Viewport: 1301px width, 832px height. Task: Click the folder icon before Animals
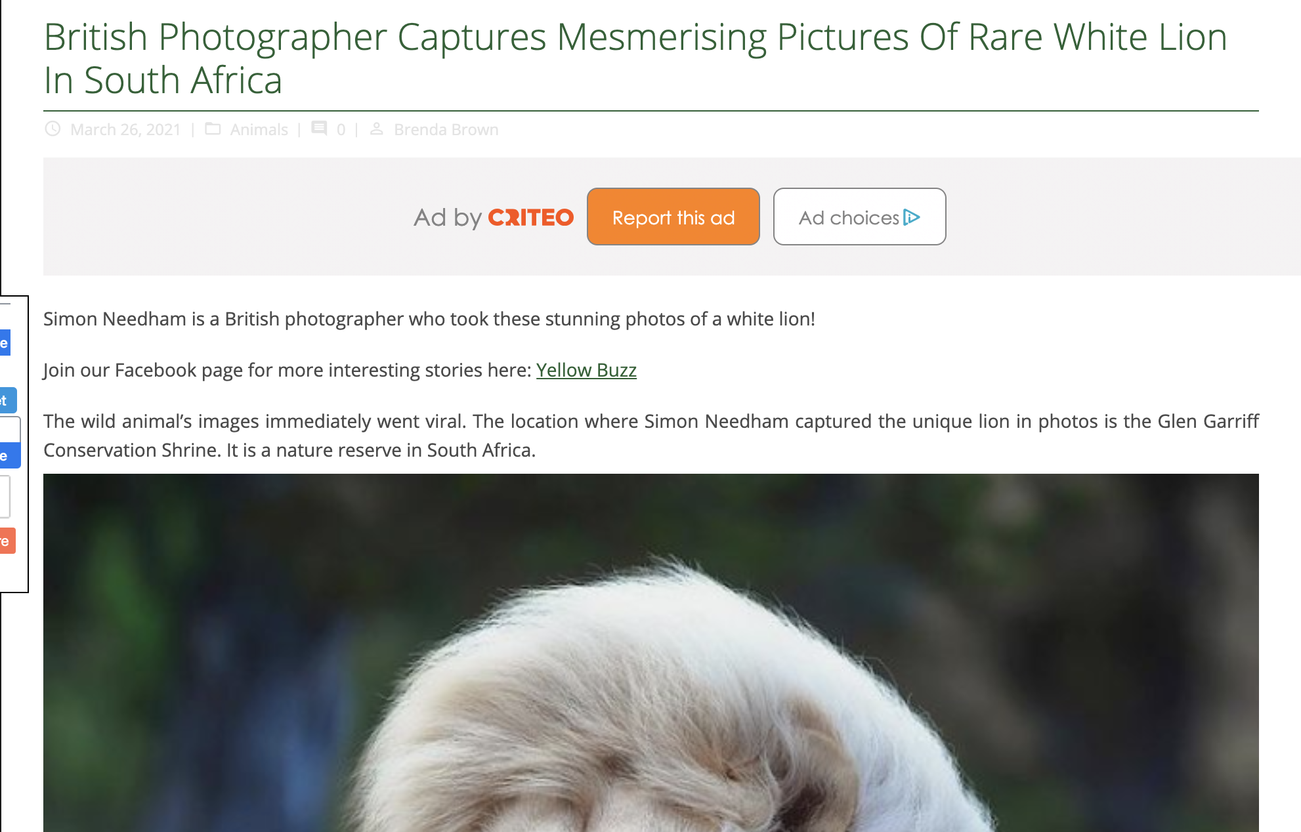[213, 129]
